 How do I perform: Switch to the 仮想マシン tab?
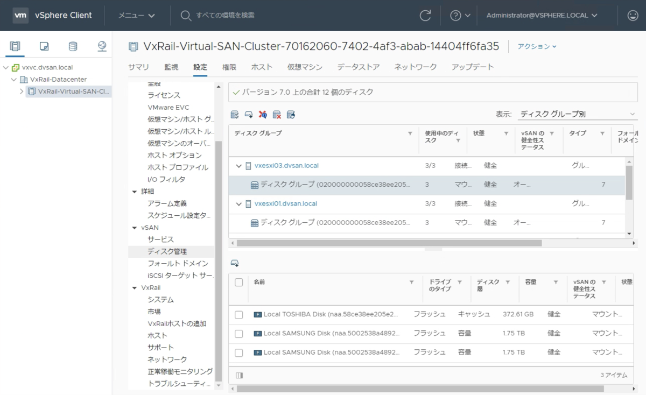(x=305, y=67)
